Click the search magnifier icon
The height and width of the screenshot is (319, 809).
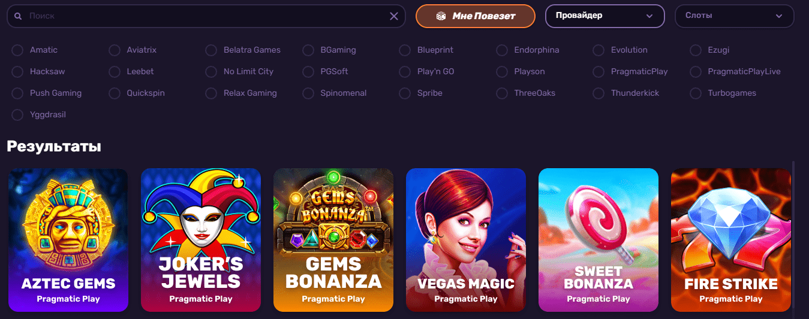18,16
